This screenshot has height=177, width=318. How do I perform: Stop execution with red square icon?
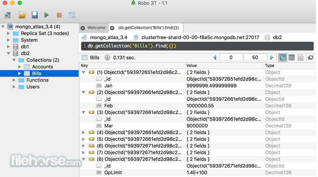point(59,15)
